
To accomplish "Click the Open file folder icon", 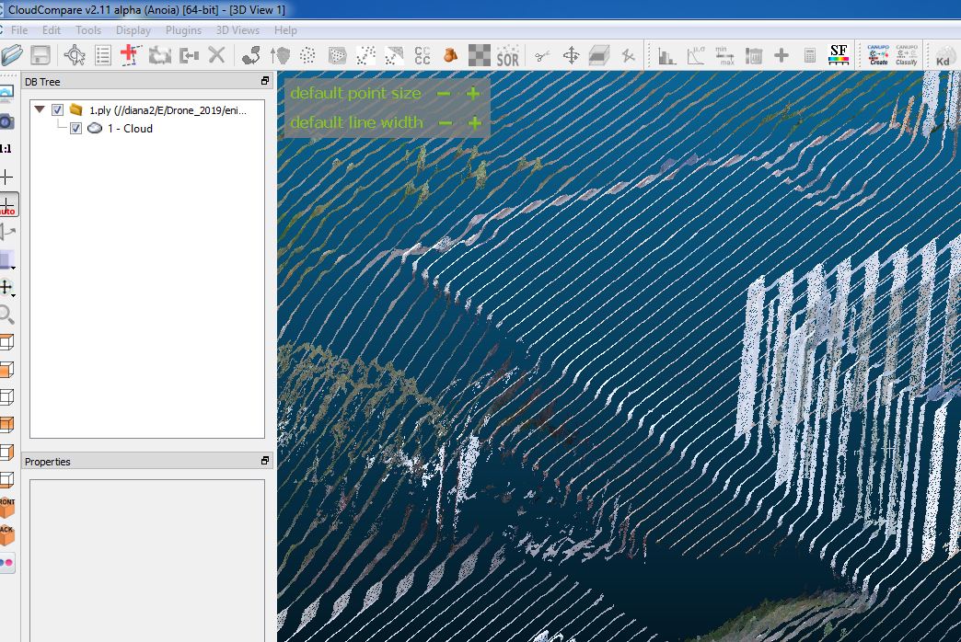I will [x=12, y=55].
